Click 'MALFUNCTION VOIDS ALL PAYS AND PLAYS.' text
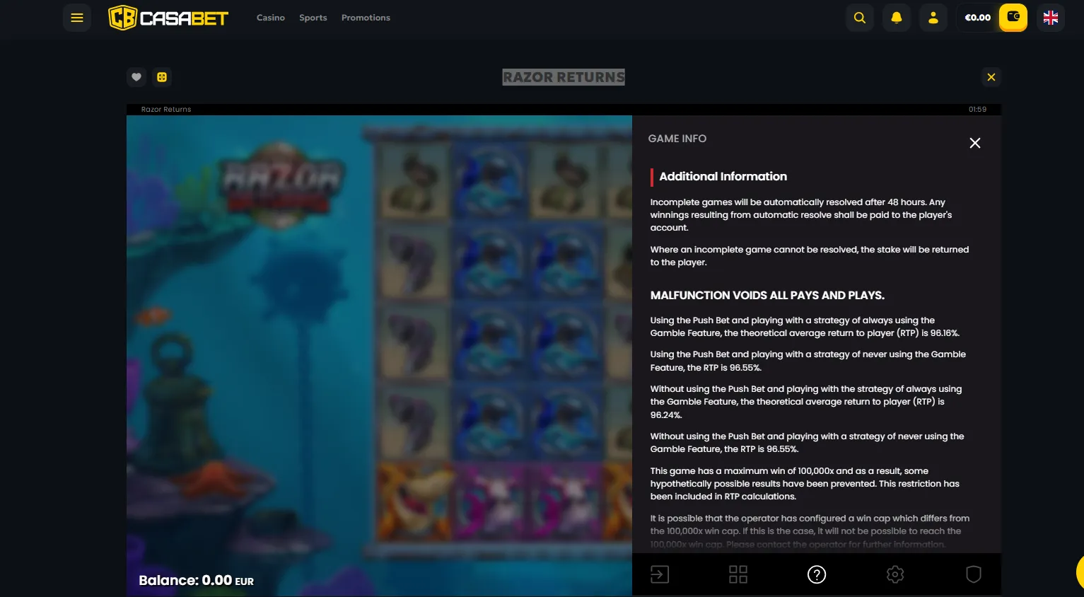This screenshot has width=1084, height=597. (767, 296)
